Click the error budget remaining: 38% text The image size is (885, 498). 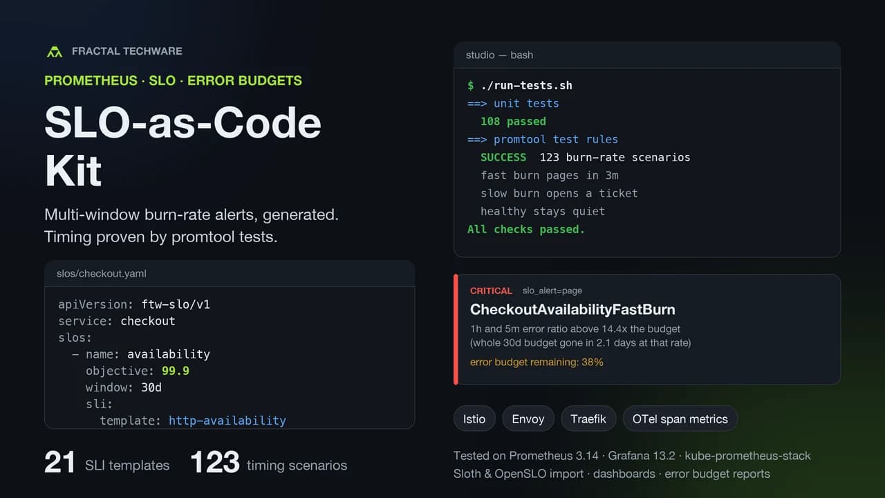pyautogui.click(x=537, y=362)
